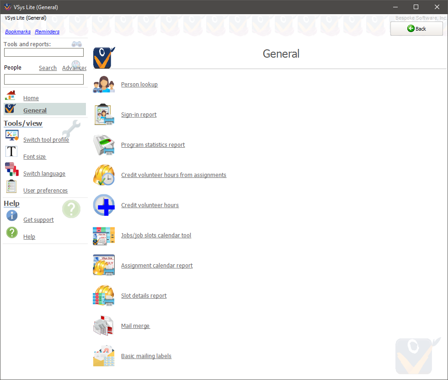The width and height of the screenshot is (448, 380).
Task: Open User preferences from the sidebar
Action: pyautogui.click(x=45, y=191)
